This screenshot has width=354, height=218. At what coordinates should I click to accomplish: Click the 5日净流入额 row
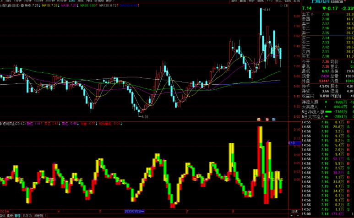328,112
